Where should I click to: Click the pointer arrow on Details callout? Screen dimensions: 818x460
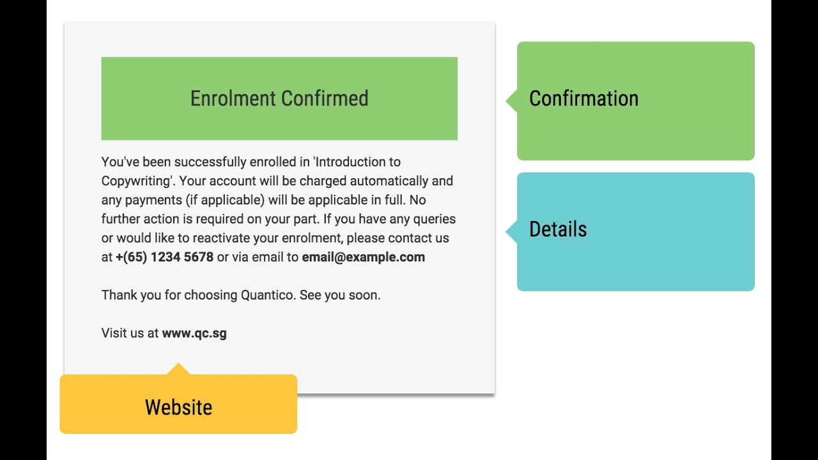(x=511, y=231)
